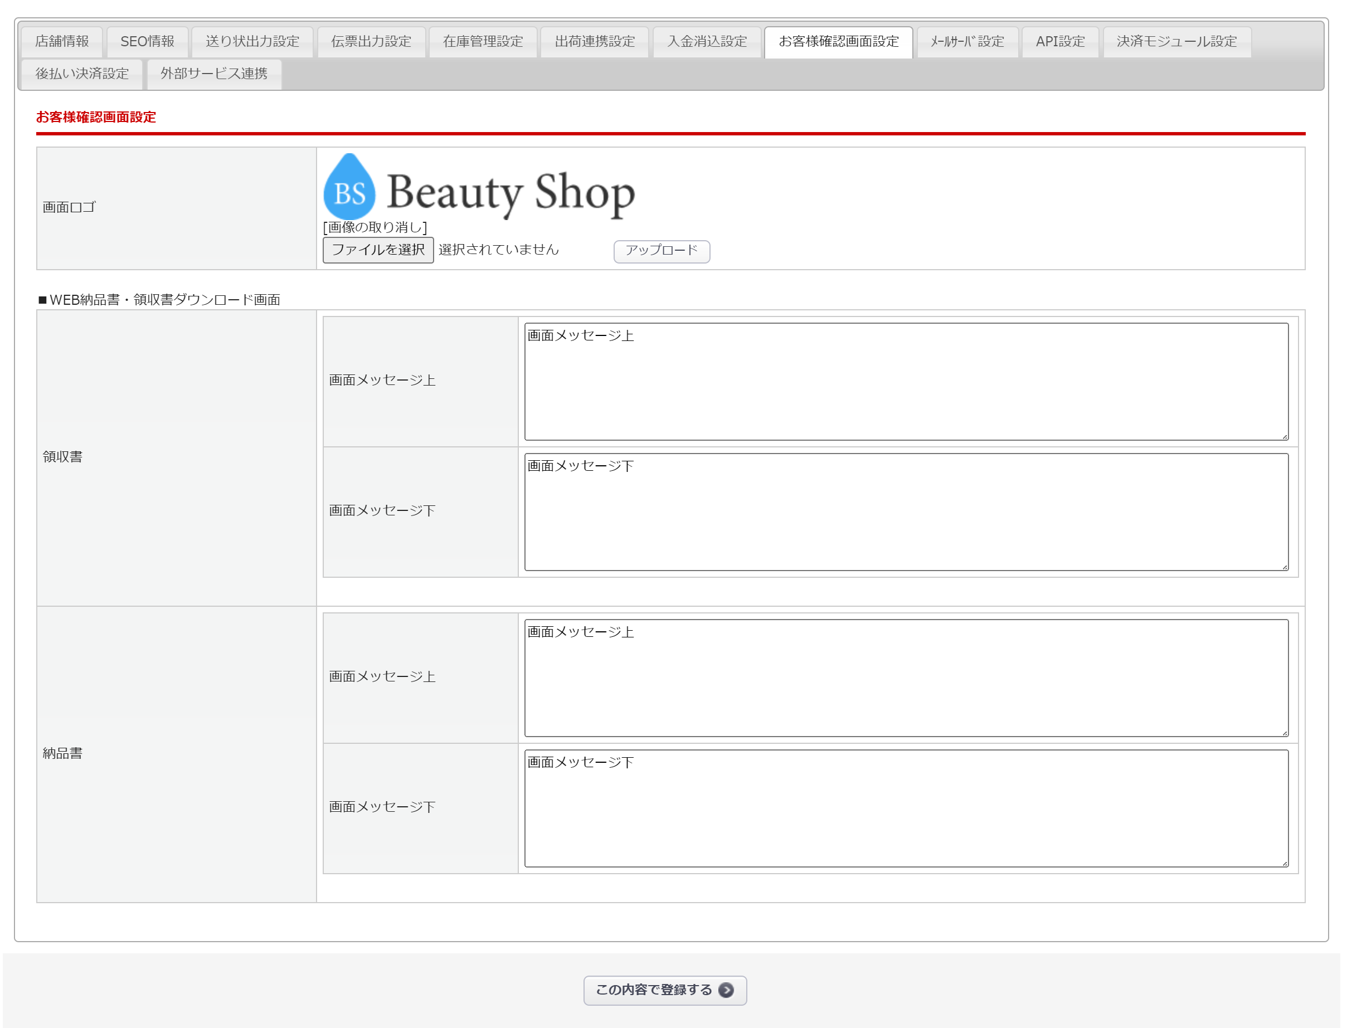
Task: Click the 画像の取り消し link
Action: point(375,228)
